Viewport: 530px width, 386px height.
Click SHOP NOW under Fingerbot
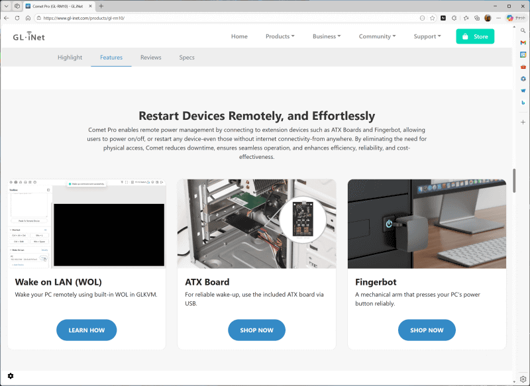pyautogui.click(x=427, y=330)
